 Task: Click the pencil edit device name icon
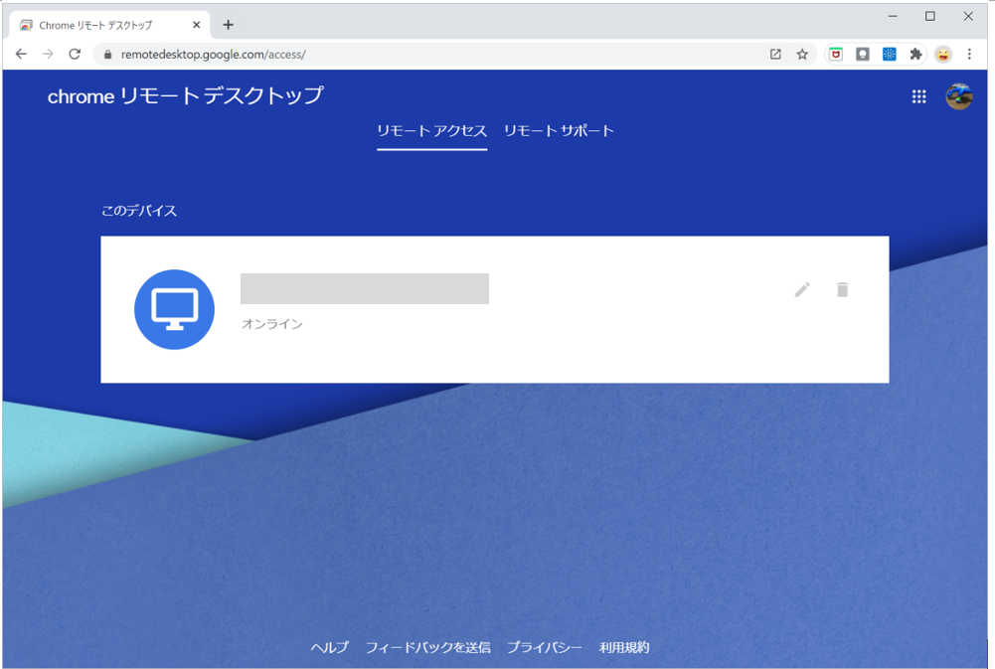pos(802,290)
